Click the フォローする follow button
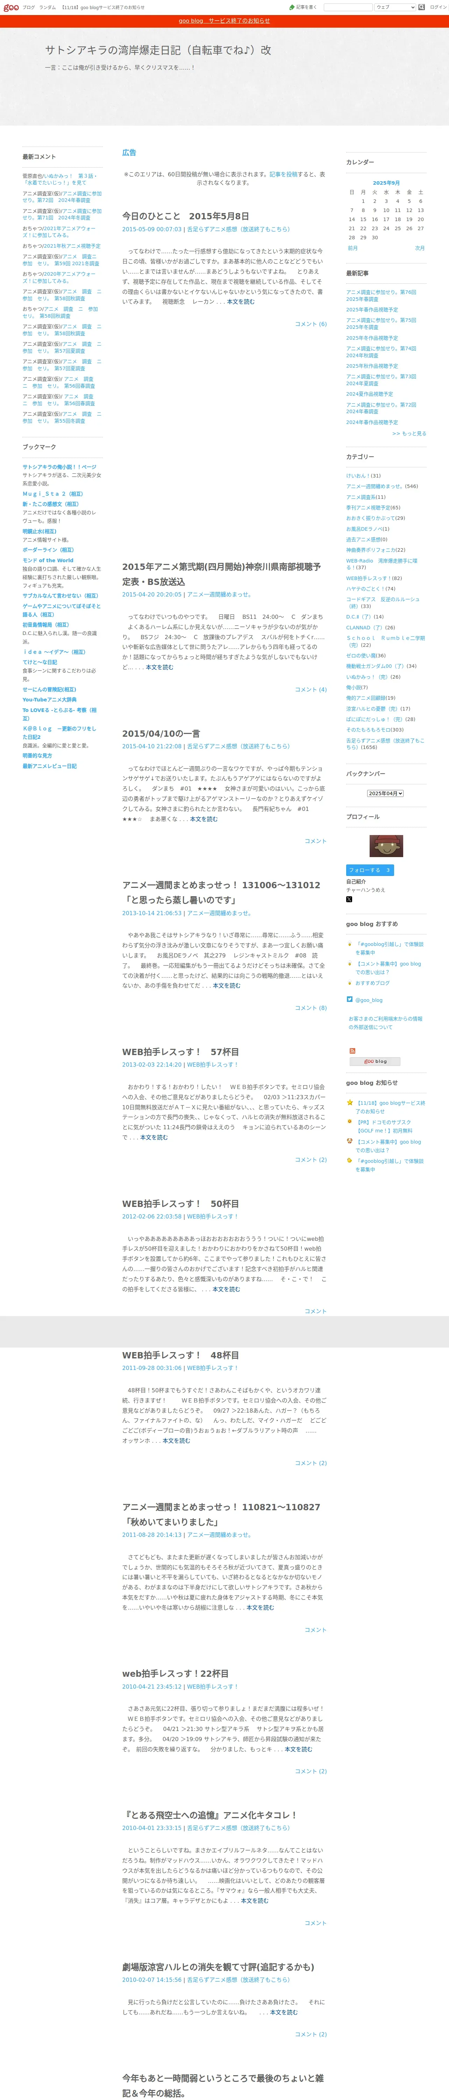This screenshot has height=2099, width=449. [370, 870]
